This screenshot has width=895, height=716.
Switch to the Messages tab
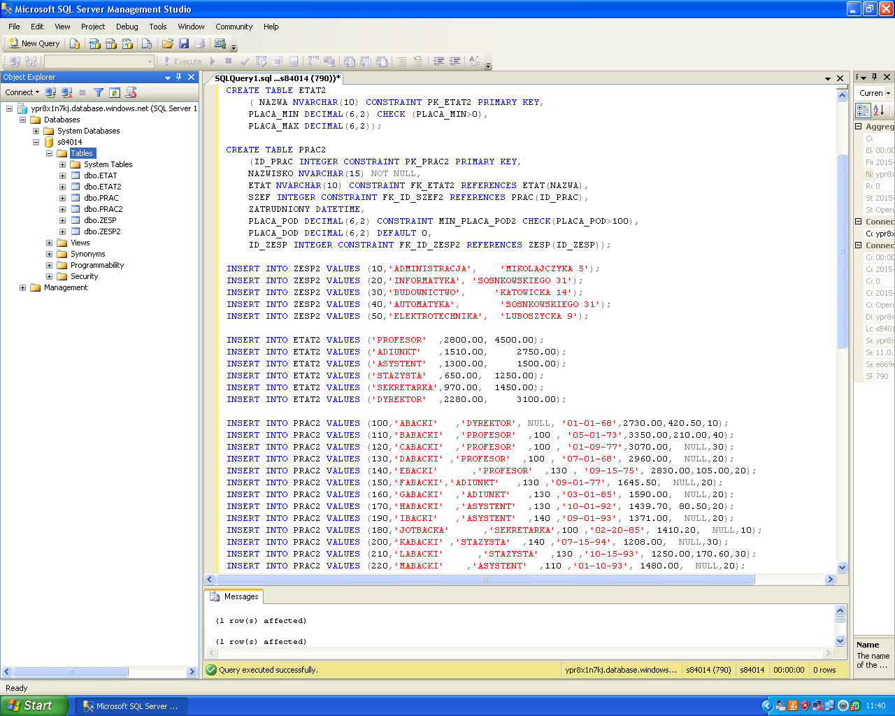click(x=234, y=596)
